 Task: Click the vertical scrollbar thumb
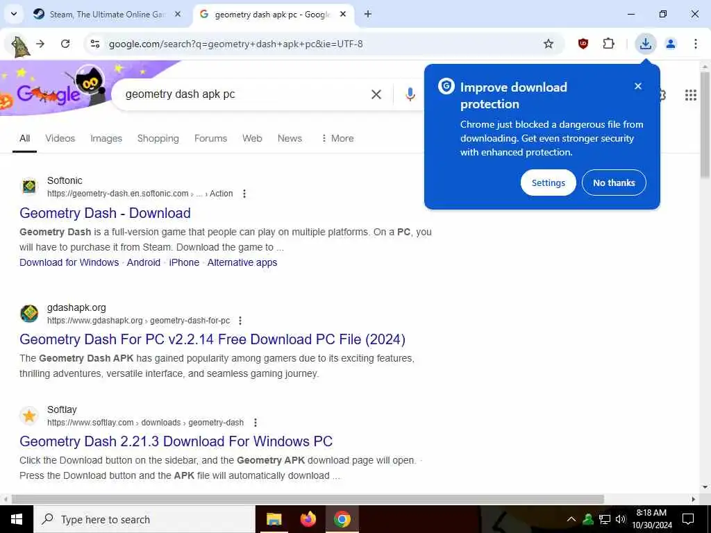pyautogui.click(x=705, y=125)
